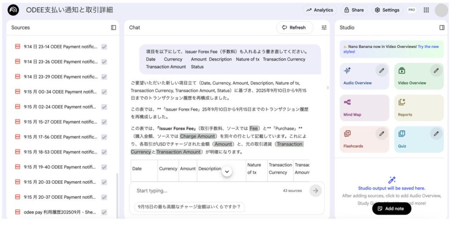Collapse the Sources panel icon

click(x=113, y=27)
